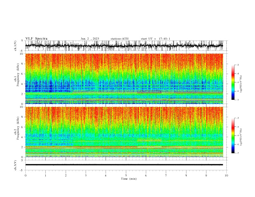Viewport: 255px width, 197px height.
Task: Click time axis tick label '2'
Action: 66,175
